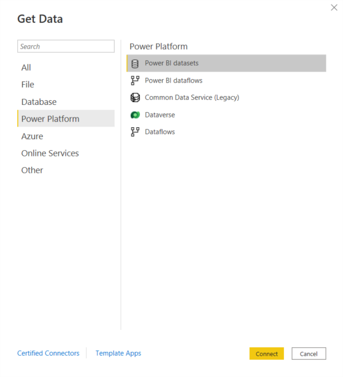Click the Power BI dataflows branch icon
Screen dimensions: 343x377
coord(135,81)
